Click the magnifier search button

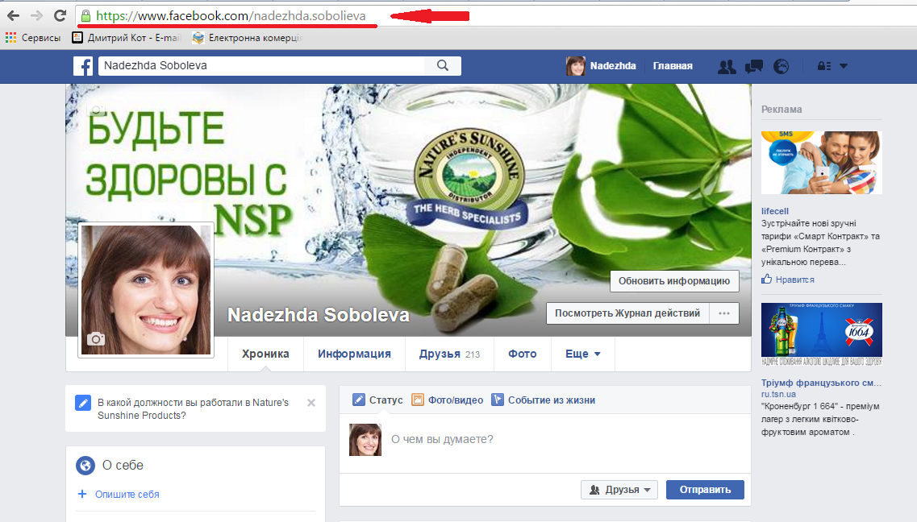click(443, 66)
